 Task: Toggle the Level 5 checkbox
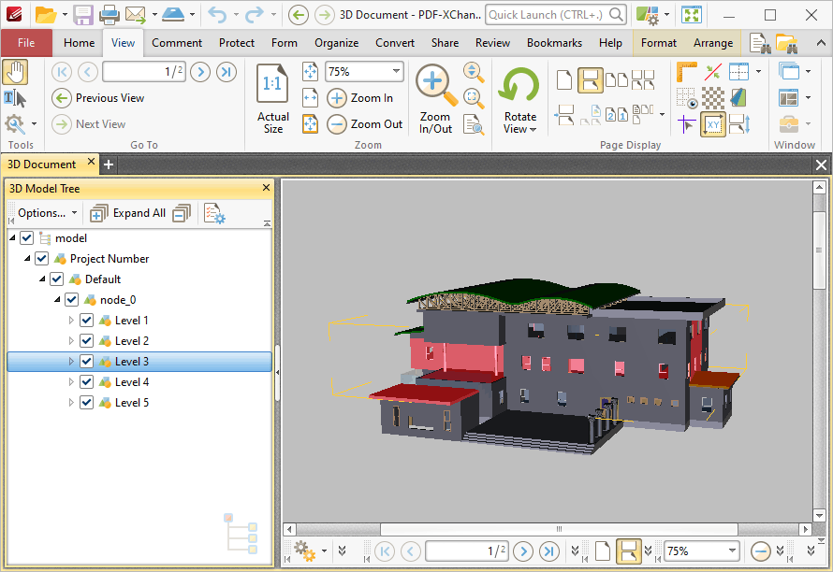click(x=87, y=403)
